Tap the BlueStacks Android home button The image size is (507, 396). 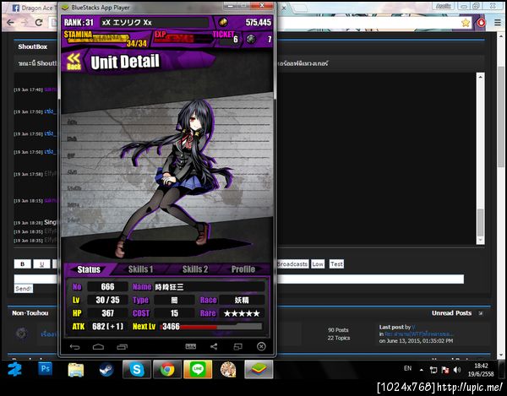point(98,347)
